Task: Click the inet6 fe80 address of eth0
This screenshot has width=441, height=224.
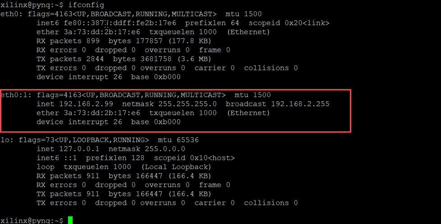Action: (120, 23)
